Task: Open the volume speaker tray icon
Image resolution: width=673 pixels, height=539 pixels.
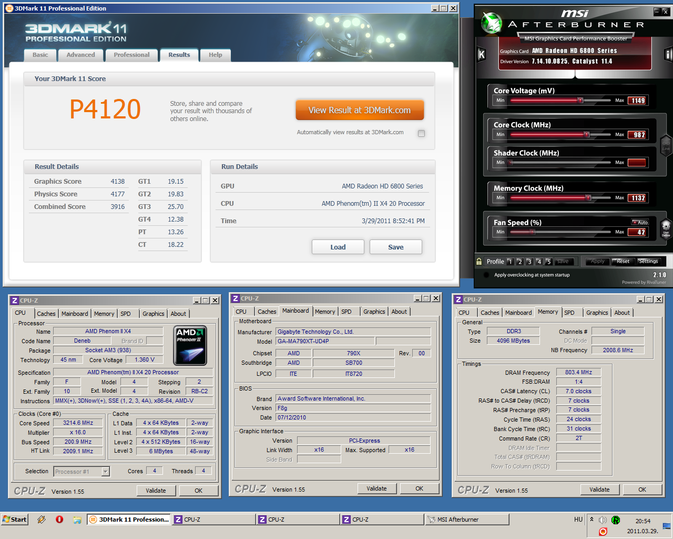Action: pyautogui.click(x=603, y=520)
